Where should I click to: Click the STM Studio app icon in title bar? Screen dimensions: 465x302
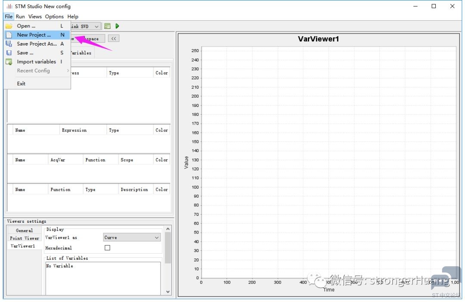[x=9, y=6]
